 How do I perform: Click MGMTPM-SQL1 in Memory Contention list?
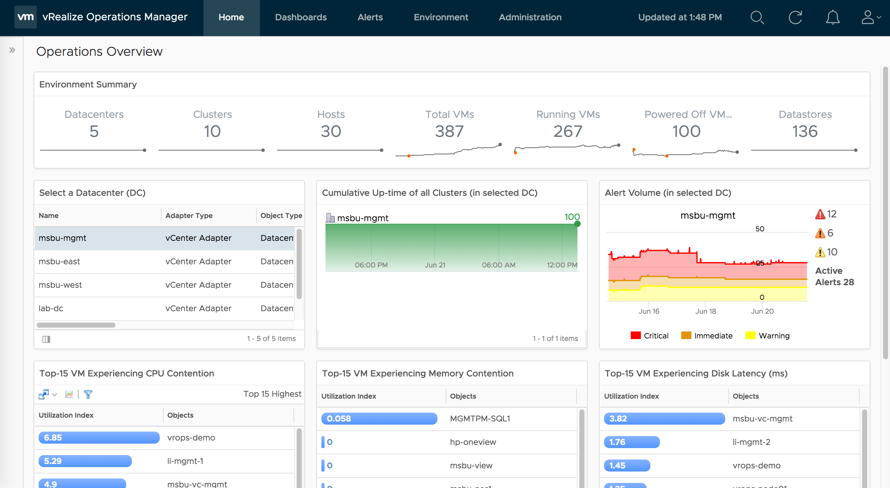[x=480, y=419]
